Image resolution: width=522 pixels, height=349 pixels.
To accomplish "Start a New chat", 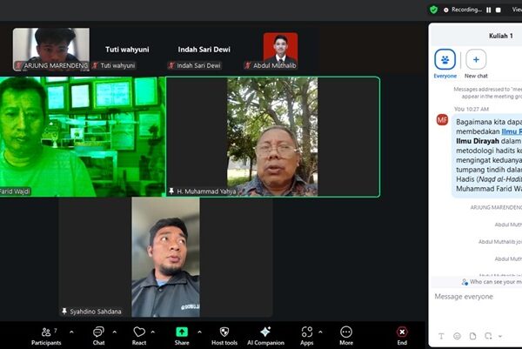I will pos(476,64).
